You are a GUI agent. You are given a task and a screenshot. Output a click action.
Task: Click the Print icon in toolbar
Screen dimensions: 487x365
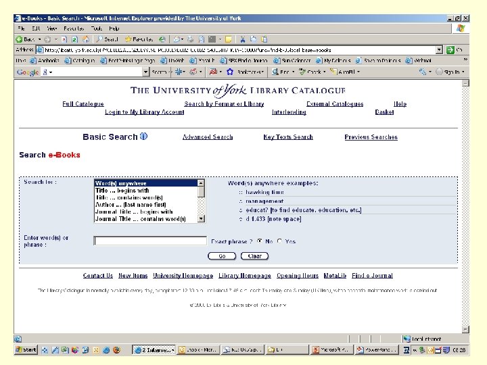(190, 39)
